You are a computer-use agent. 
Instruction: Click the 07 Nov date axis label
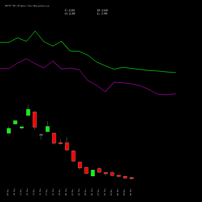(x=8, y=192)
